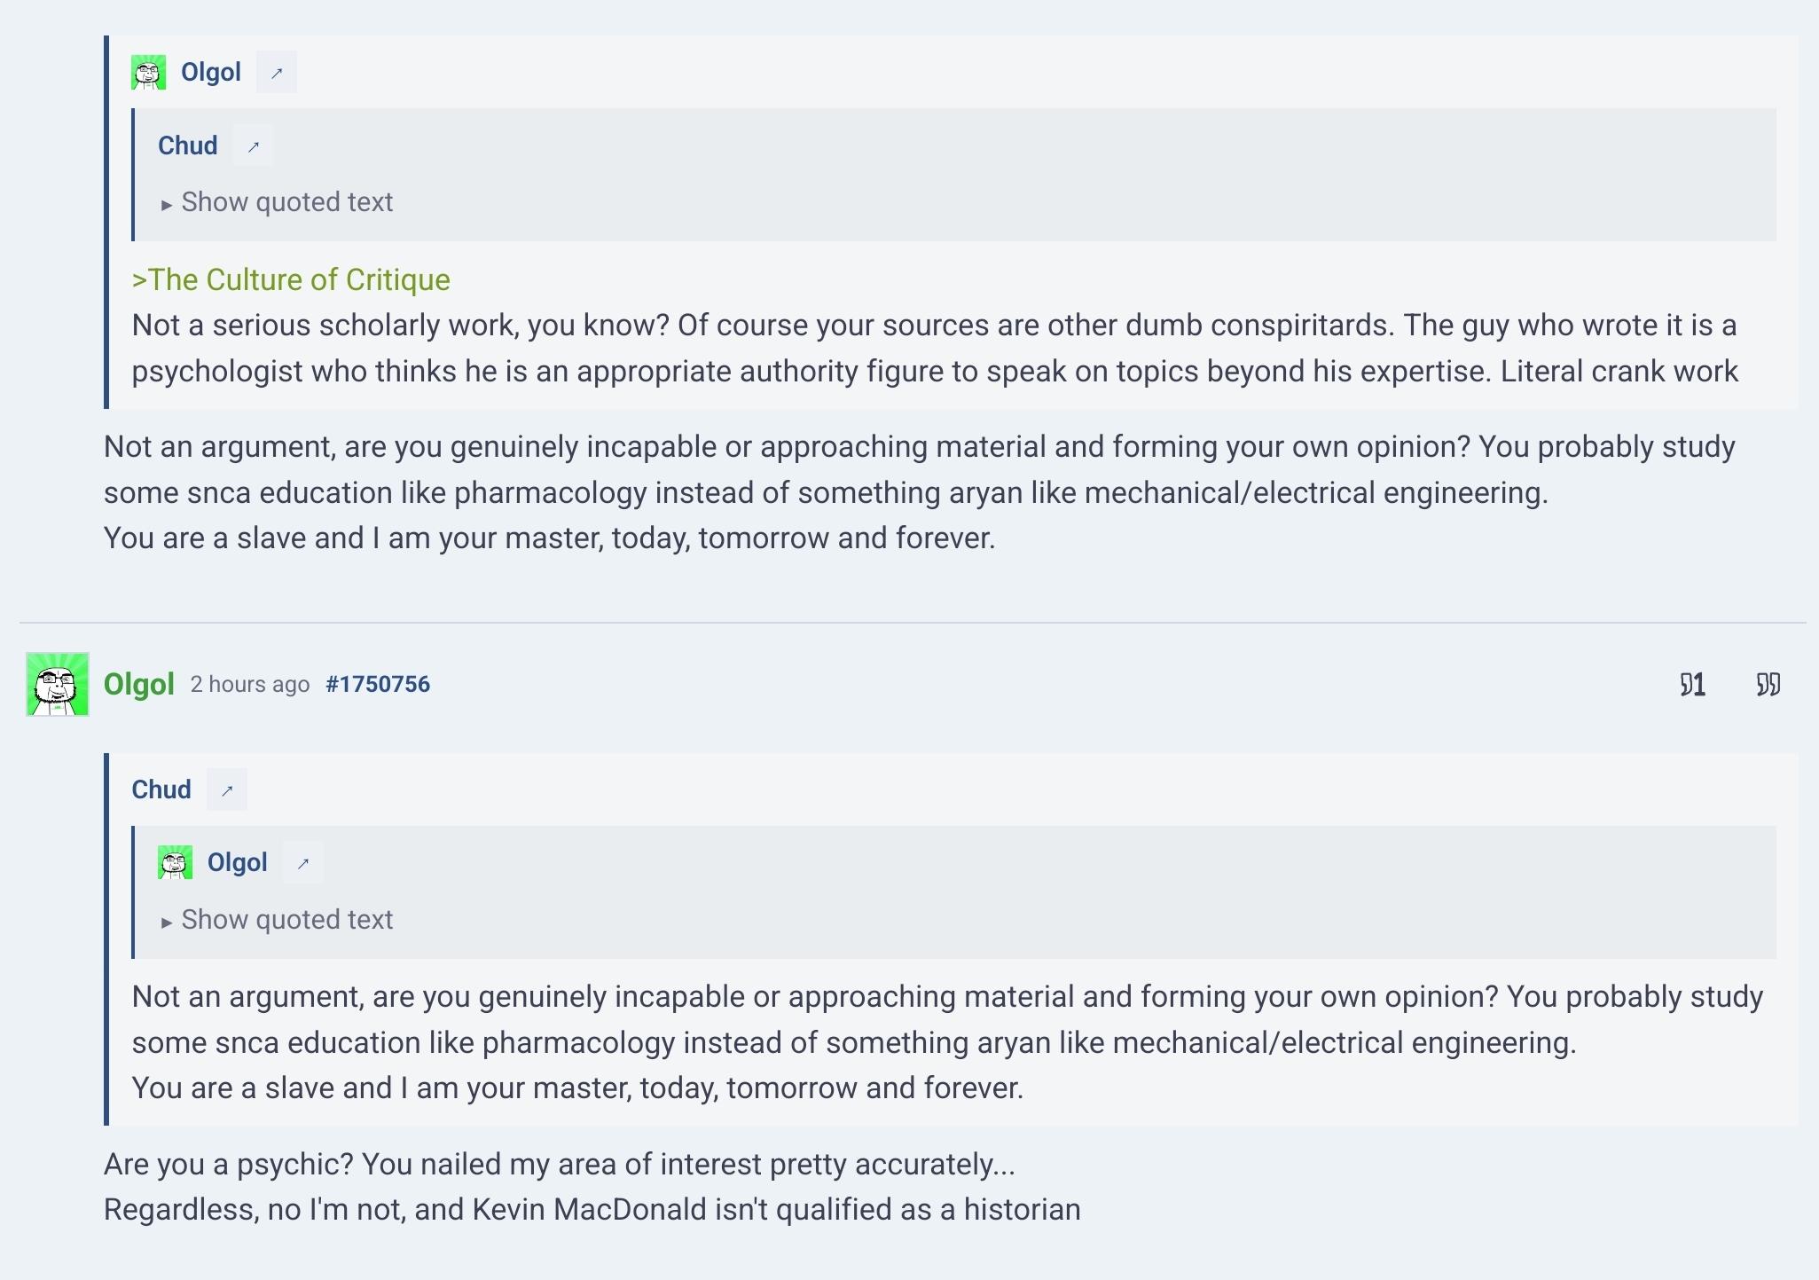
Task: Open the post permalink #1750756
Action: point(378,684)
